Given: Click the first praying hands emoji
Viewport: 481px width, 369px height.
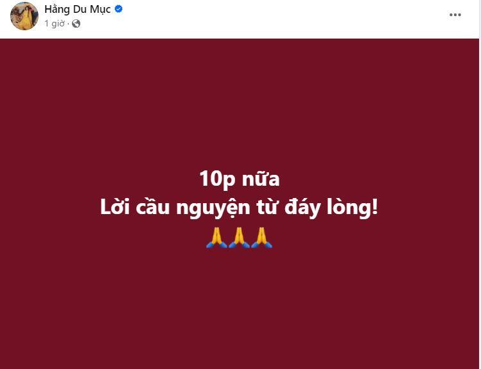Looking at the screenshot, I should [x=216, y=238].
